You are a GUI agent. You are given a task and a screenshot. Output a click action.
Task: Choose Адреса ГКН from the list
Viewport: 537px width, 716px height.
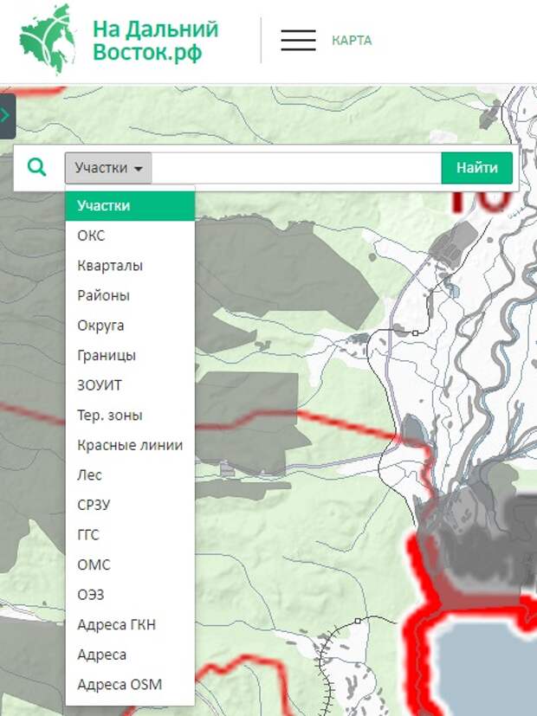point(116,625)
